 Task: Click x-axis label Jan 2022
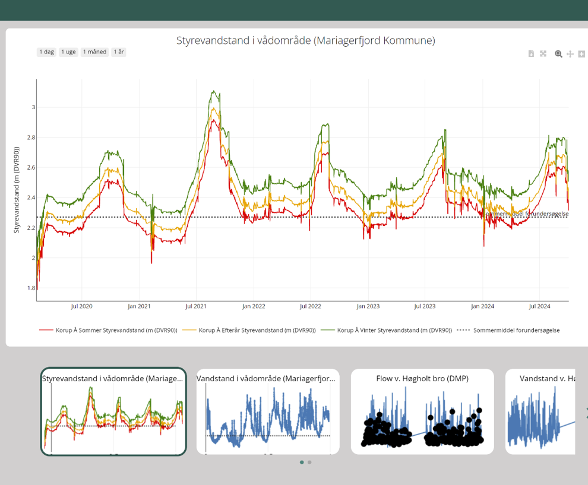[254, 306]
